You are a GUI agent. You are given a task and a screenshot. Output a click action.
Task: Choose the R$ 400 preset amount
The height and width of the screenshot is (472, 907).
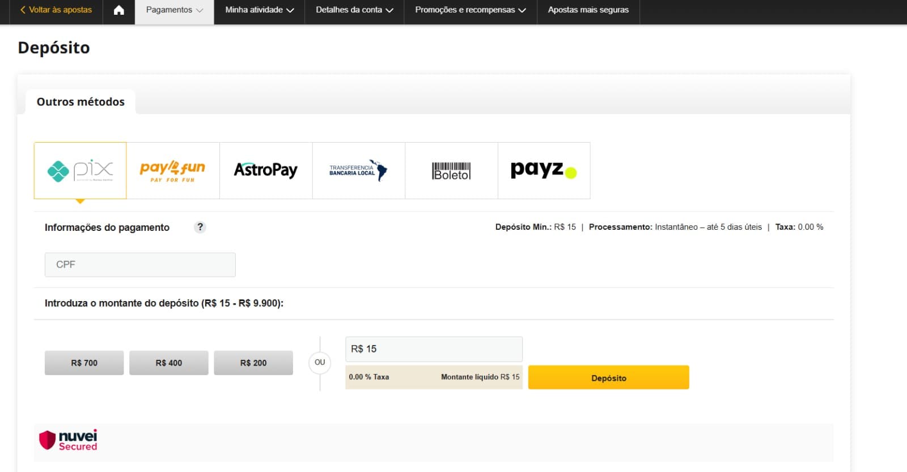[x=169, y=363]
